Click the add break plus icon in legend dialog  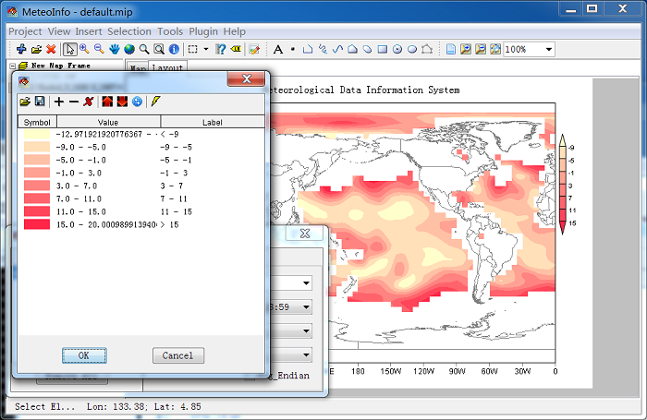59,102
